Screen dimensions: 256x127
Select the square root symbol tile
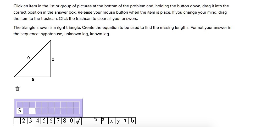click(78, 121)
